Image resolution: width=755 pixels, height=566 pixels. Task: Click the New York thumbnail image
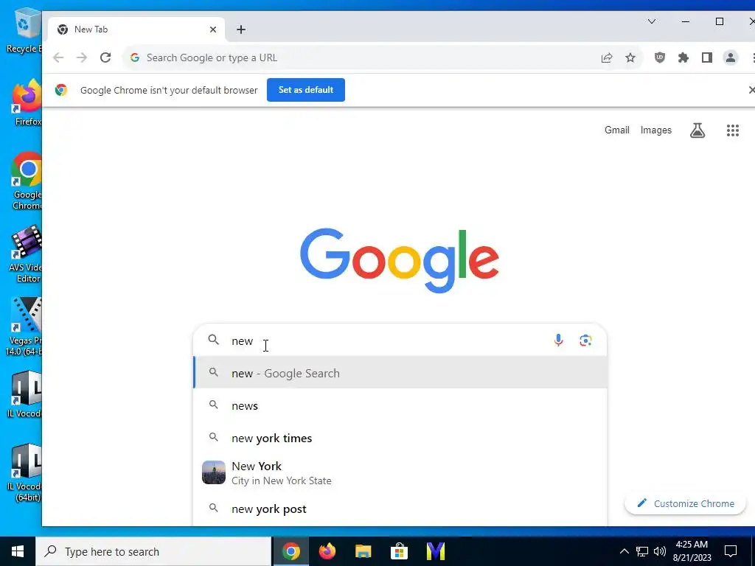[213, 472]
